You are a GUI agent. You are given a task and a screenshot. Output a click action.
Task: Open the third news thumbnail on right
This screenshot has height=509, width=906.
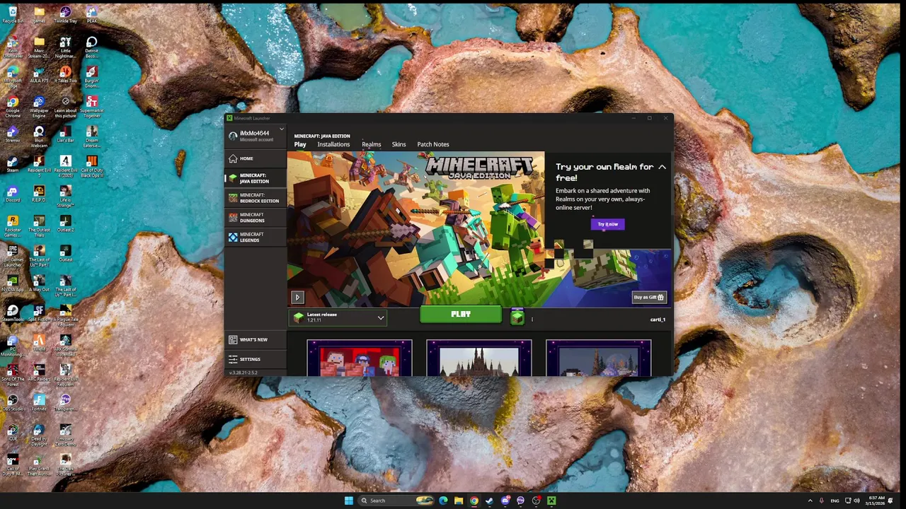pos(599,358)
